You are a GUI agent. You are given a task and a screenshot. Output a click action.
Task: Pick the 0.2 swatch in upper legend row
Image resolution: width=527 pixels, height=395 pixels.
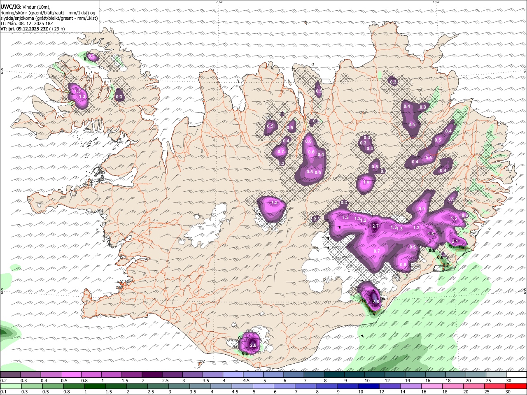coord(10,374)
